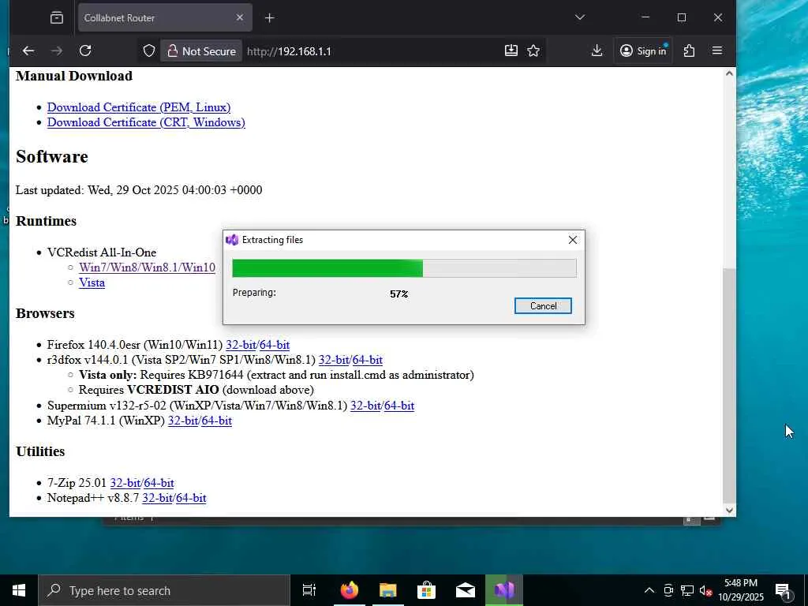Show hidden tray icons chevron
Image resolution: width=808 pixels, height=606 pixels.
point(649,590)
